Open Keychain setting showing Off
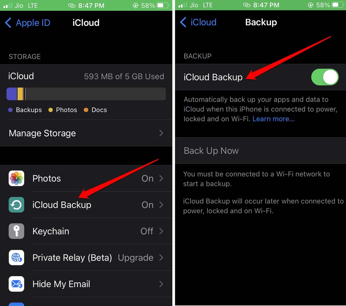 (86, 231)
